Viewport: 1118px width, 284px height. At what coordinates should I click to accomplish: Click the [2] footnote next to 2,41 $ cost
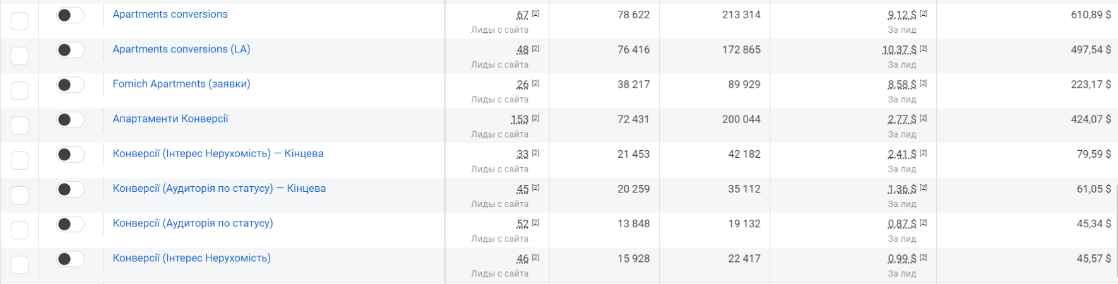[923, 153]
